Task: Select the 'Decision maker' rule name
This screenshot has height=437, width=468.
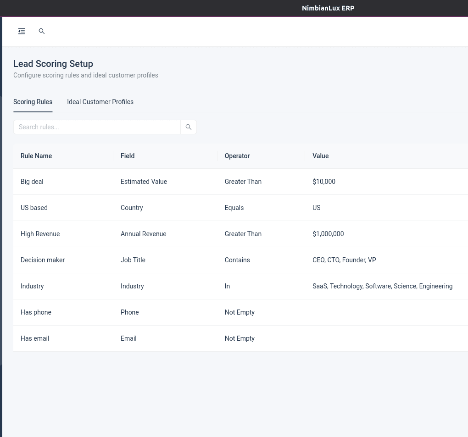Action: click(43, 260)
